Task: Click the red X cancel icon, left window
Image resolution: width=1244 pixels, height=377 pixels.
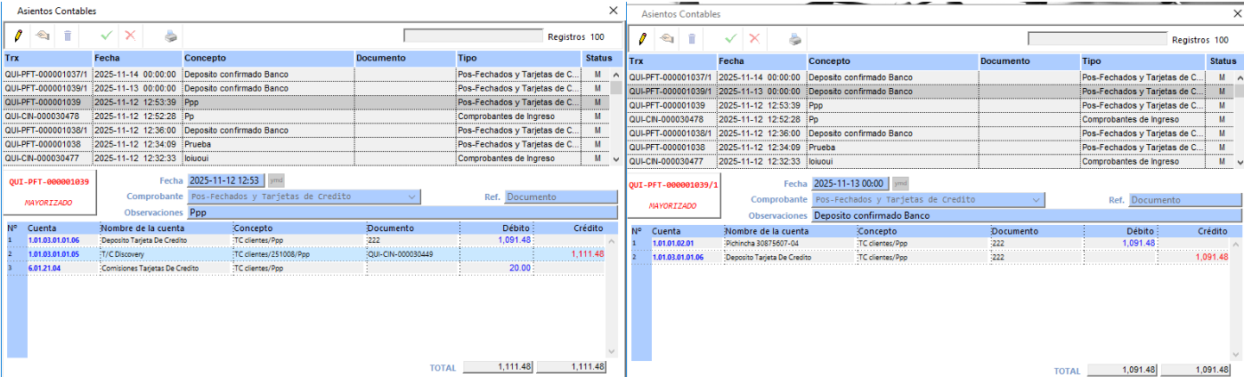Action: [130, 36]
